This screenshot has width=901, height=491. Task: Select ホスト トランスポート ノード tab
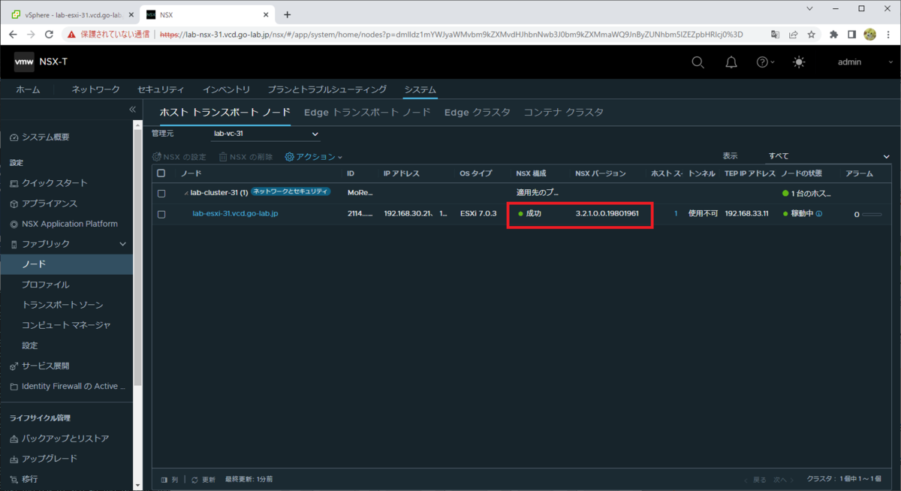coord(225,113)
